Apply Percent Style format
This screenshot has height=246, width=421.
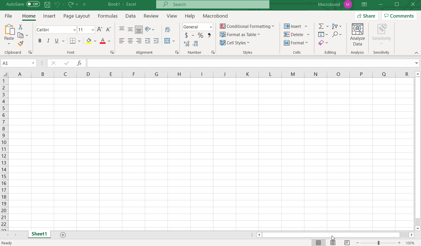click(201, 35)
